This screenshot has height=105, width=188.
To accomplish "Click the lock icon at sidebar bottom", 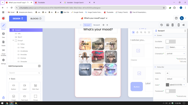I will 3,98.
